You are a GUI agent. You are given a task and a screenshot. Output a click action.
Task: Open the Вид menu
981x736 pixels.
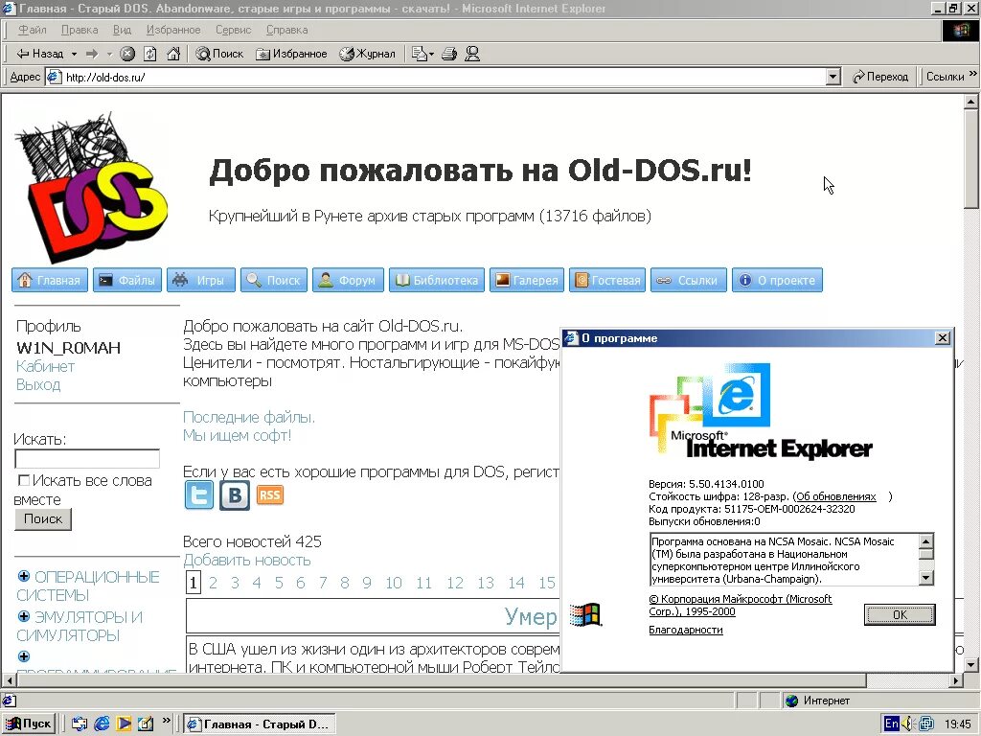click(x=122, y=30)
